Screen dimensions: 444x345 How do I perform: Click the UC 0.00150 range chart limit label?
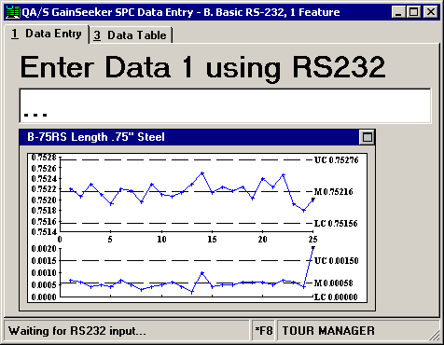(337, 260)
